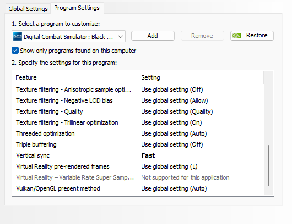Uncheck Show only programs found on this computer
This screenshot has width=292, height=224.
point(15,51)
